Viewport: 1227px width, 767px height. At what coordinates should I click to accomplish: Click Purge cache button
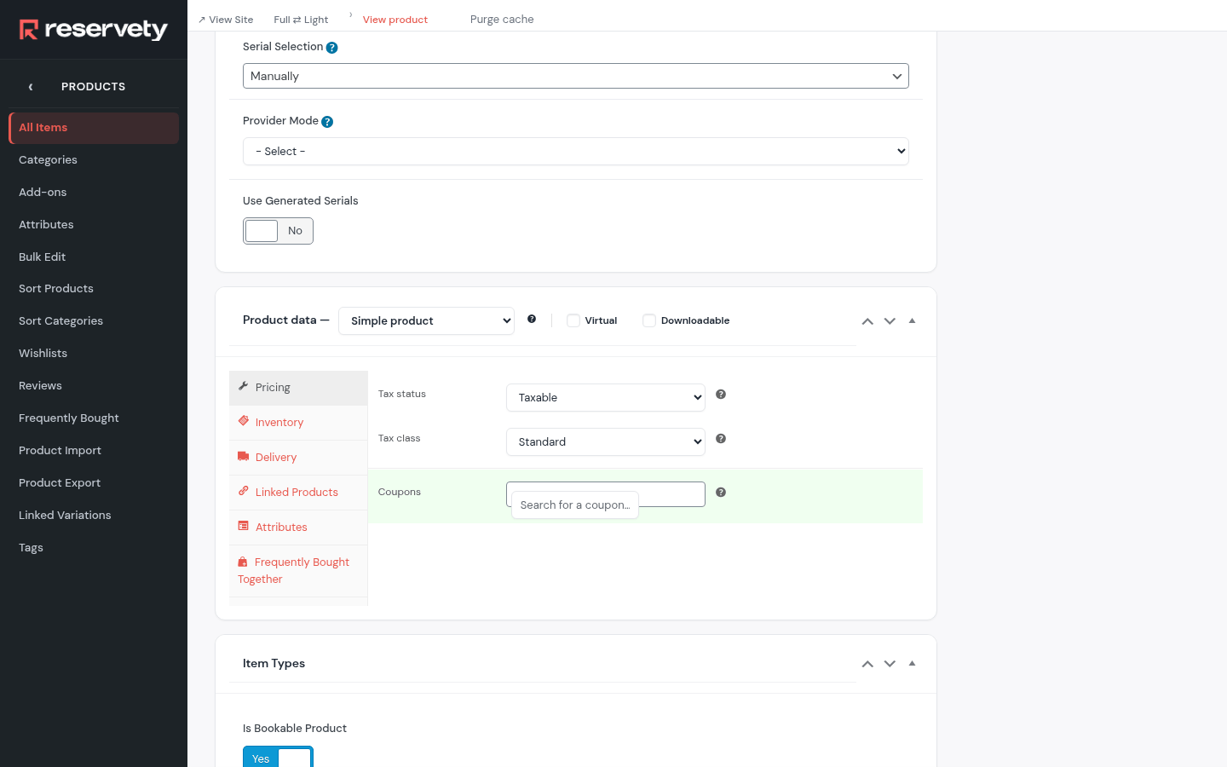(502, 20)
